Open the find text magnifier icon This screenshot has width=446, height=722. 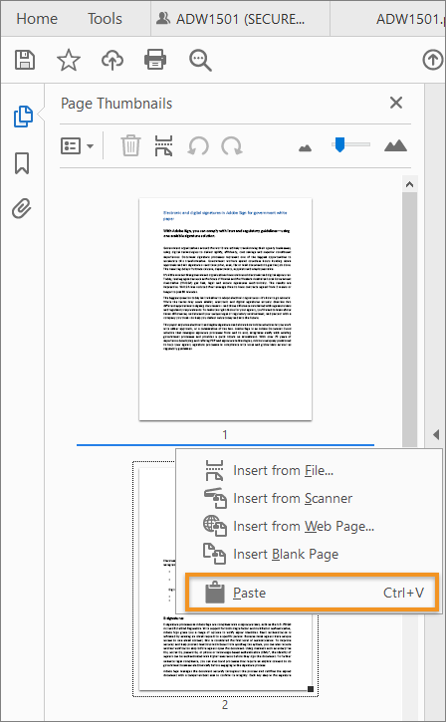pyautogui.click(x=200, y=61)
